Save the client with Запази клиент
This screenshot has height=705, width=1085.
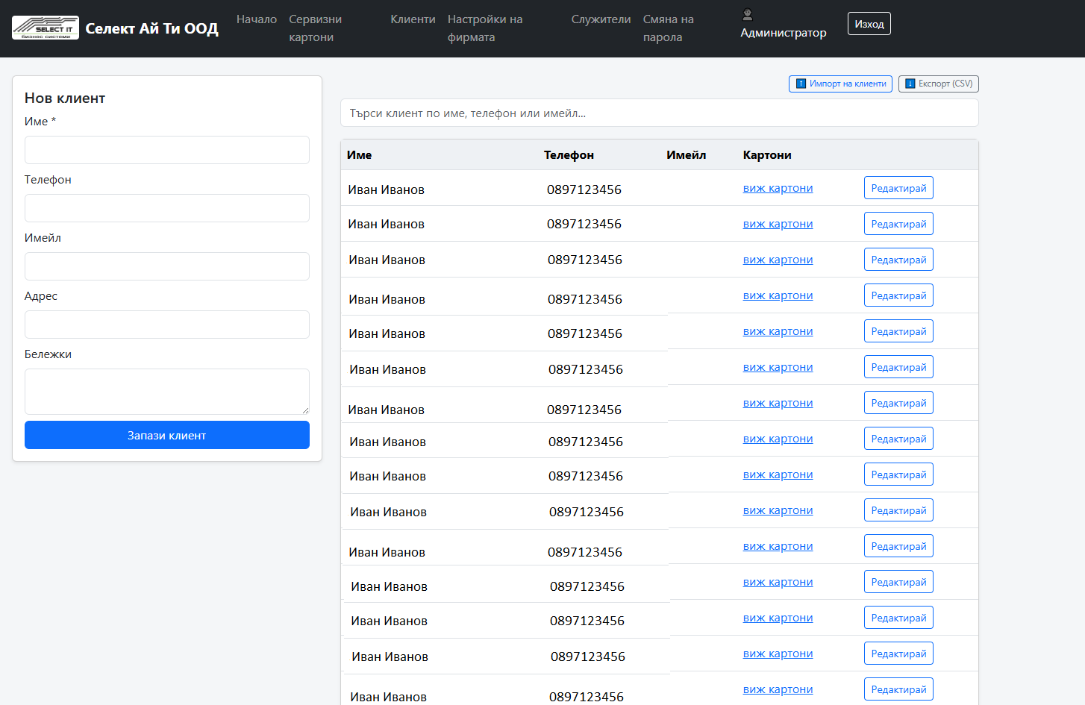pyautogui.click(x=167, y=435)
